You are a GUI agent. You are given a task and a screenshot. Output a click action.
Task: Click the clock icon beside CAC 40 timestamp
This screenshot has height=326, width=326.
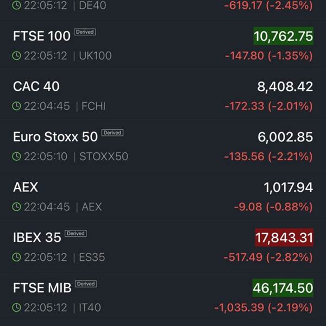[17, 106]
